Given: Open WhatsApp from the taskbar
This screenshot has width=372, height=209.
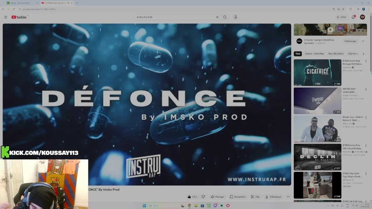Looking at the screenshot, I should pyautogui.click(x=209, y=206).
